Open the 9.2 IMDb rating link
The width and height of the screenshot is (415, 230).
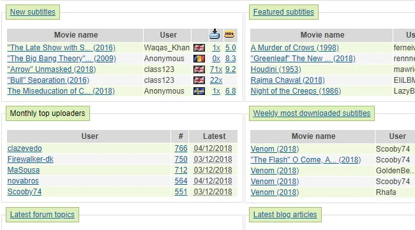tap(230, 69)
